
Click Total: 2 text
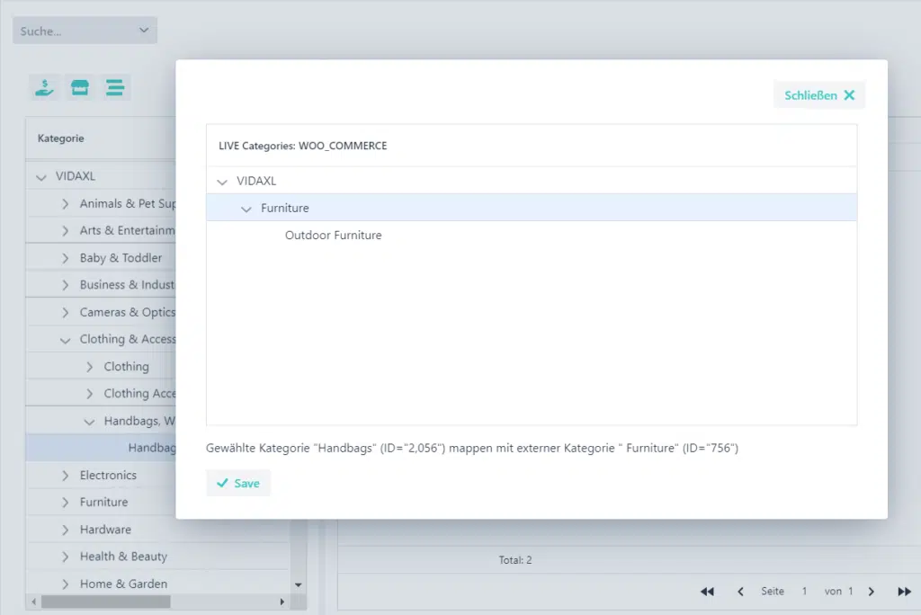(515, 560)
